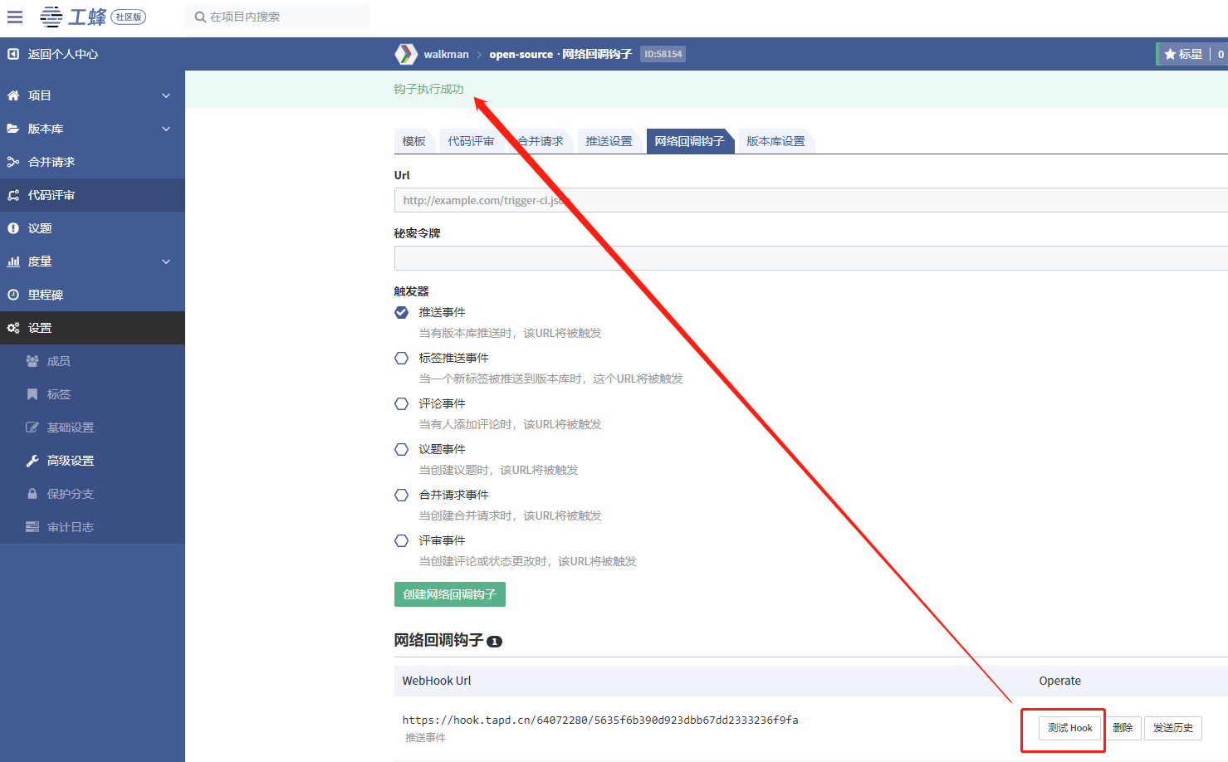The height and width of the screenshot is (762, 1228).
Task: Click the 代码评审 review icon
Action: coord(13,195)
